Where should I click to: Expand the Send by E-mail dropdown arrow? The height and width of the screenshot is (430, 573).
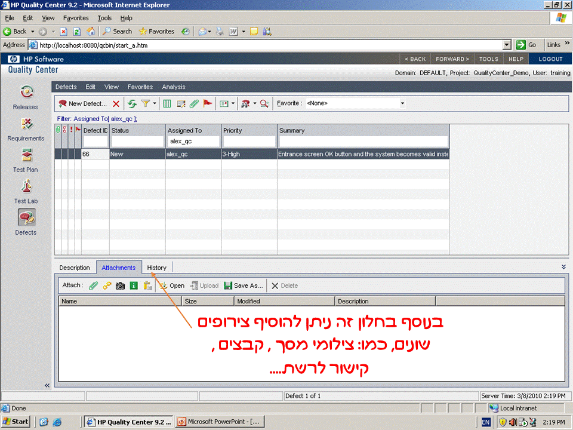(233, 103)
